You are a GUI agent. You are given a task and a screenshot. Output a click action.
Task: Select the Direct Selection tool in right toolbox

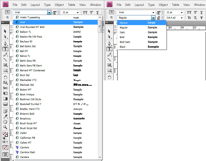click(109, 37)
